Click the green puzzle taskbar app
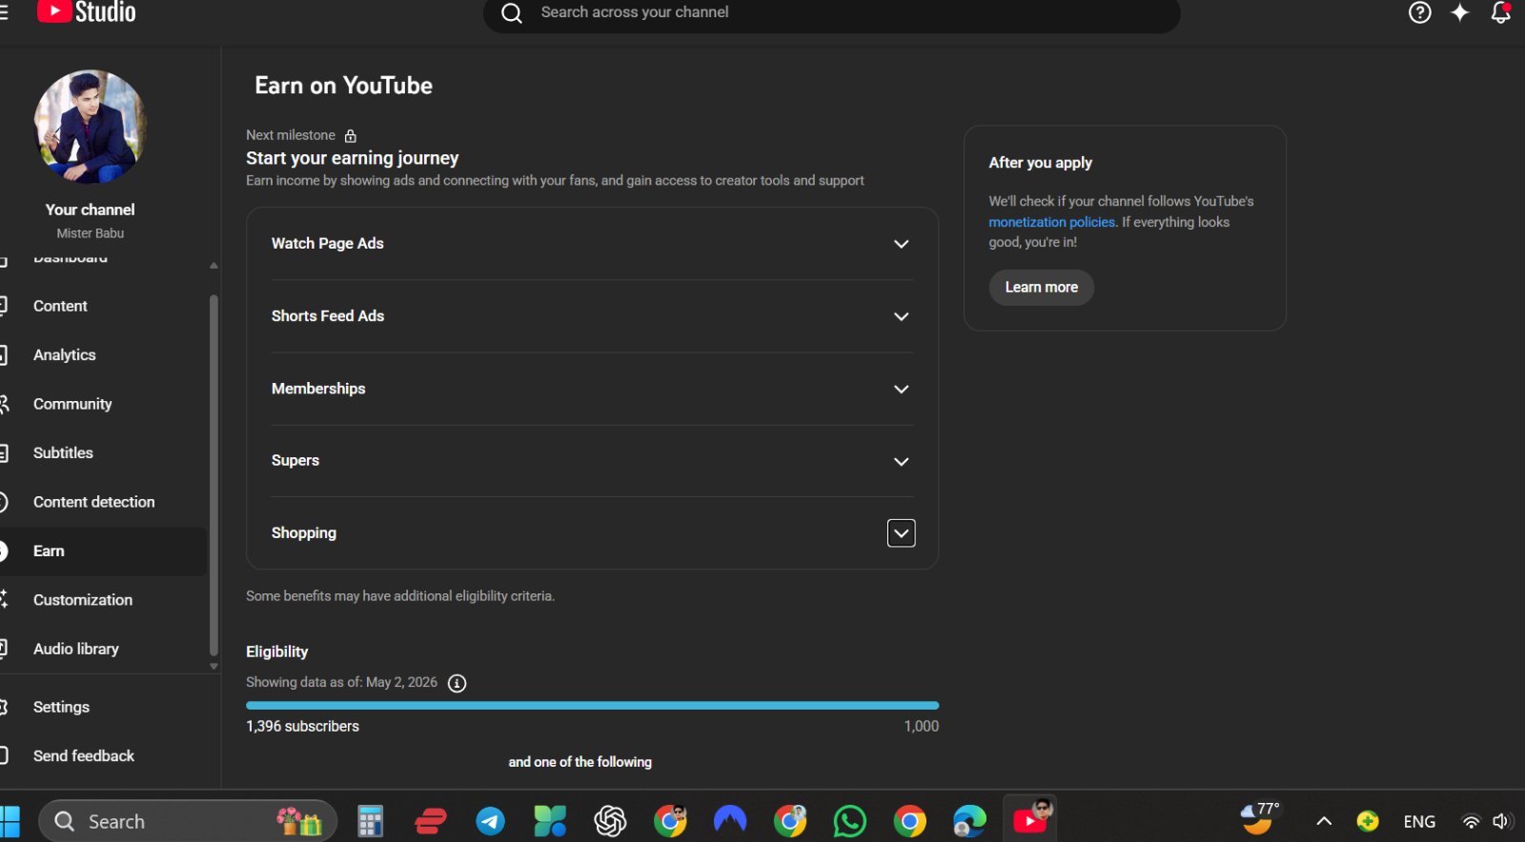This screenshot has width=1525, height=842. (x=550, y=820)
